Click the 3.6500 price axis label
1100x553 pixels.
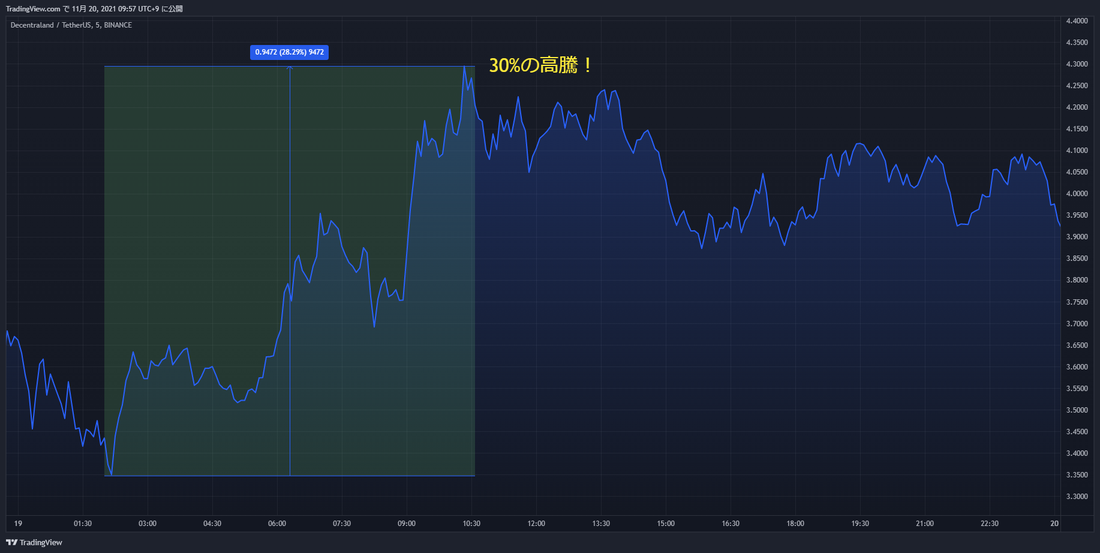point(1077,345)
